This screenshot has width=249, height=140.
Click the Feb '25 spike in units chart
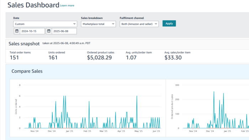pyautogui.click(x=89, y=102)
